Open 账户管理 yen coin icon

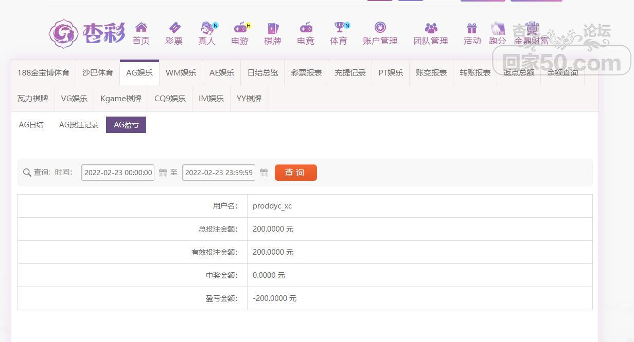point(380,28)
